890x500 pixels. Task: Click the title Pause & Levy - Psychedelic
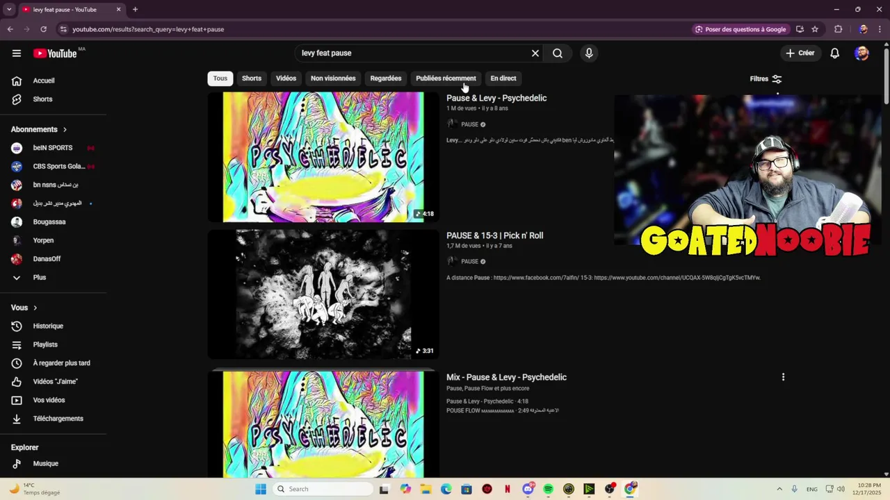tap(496, 99)
